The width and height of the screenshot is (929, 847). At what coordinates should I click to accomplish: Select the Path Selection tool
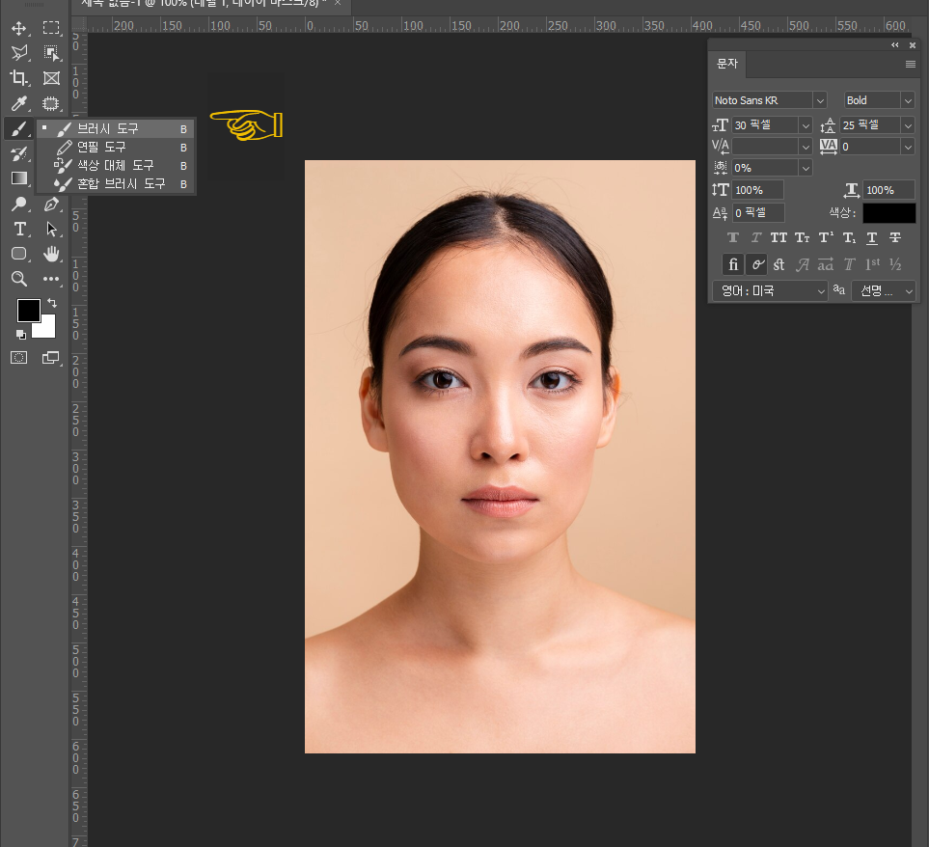51,230
